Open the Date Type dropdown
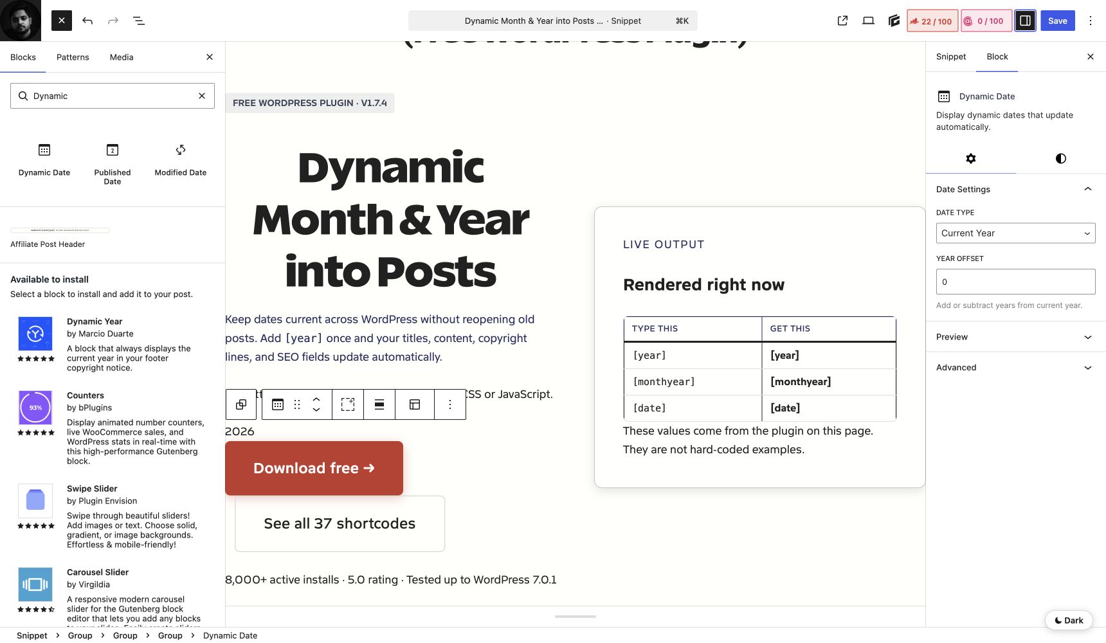This screenshot has width=1106, height=643. click(x=1016, y=233)
